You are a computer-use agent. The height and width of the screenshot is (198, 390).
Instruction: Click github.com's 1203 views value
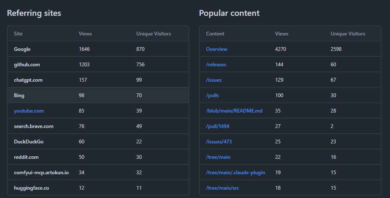coord(84,65)
